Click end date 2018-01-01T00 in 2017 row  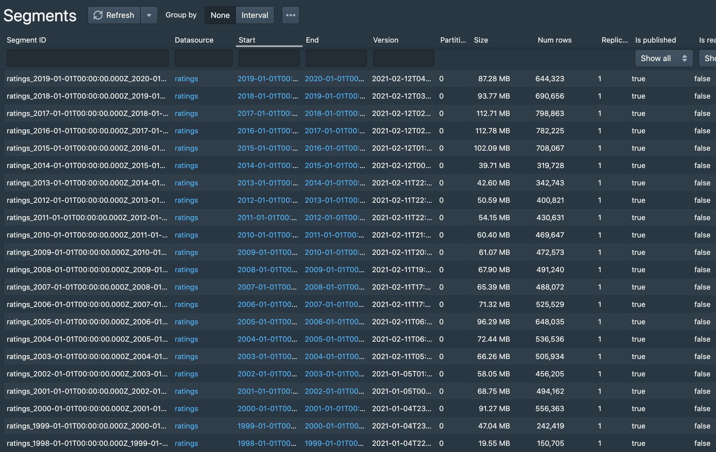(335, 113)
